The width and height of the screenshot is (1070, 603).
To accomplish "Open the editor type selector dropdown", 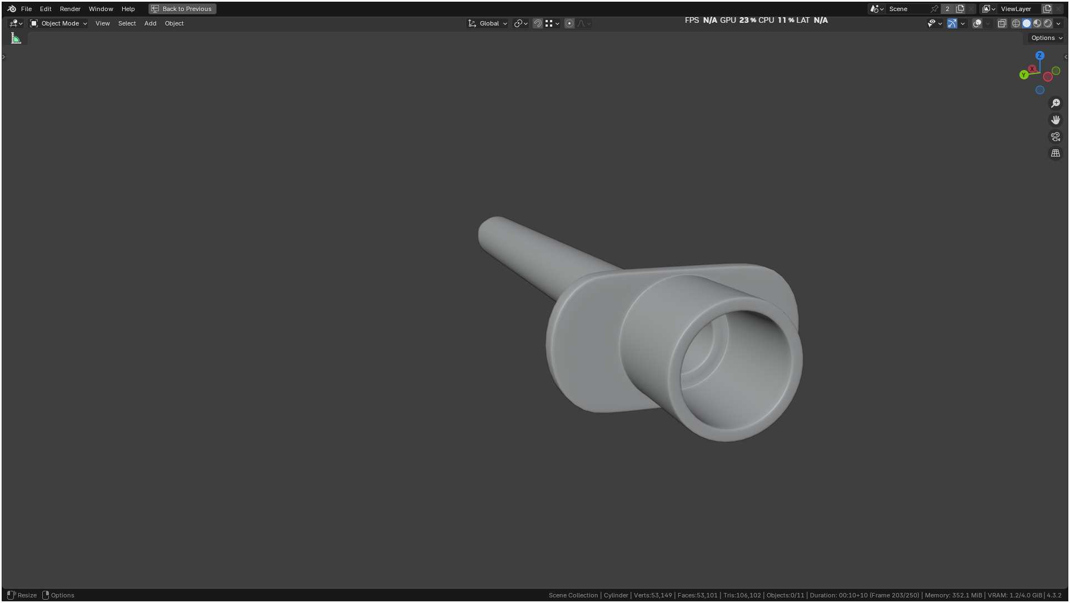I will [x=16, y=23].
